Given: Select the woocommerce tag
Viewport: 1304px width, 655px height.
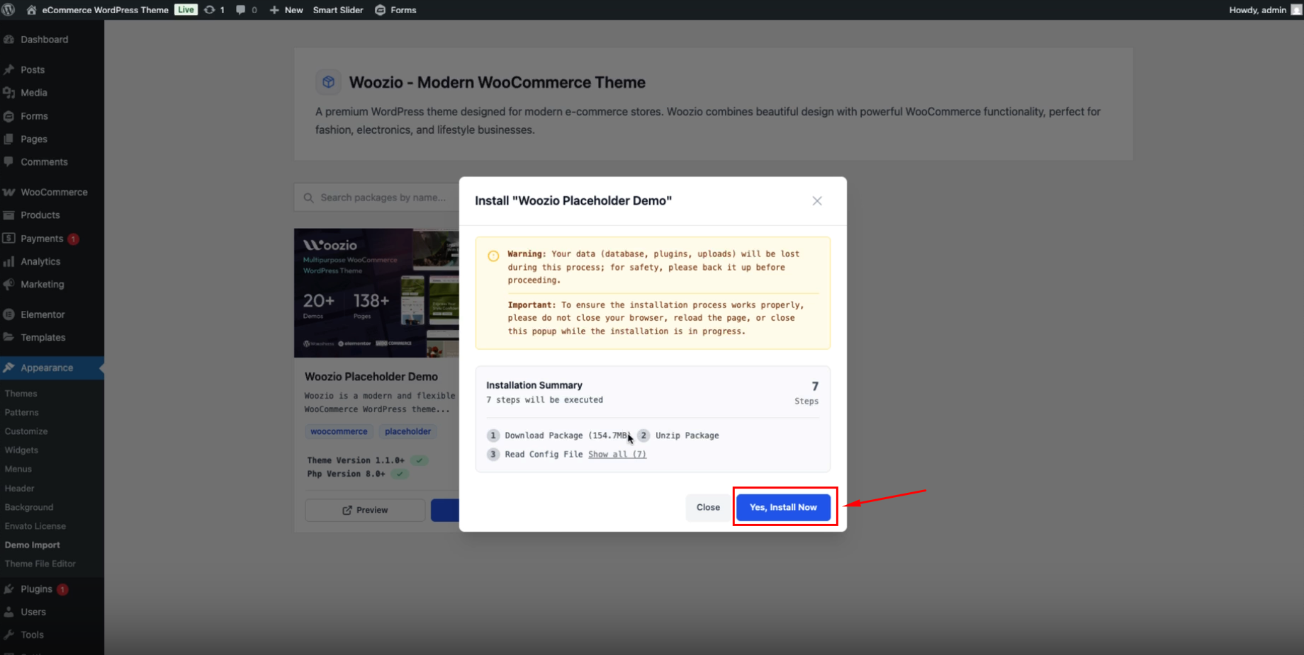Looking at the screenshot, I should [x=339, y=431].
